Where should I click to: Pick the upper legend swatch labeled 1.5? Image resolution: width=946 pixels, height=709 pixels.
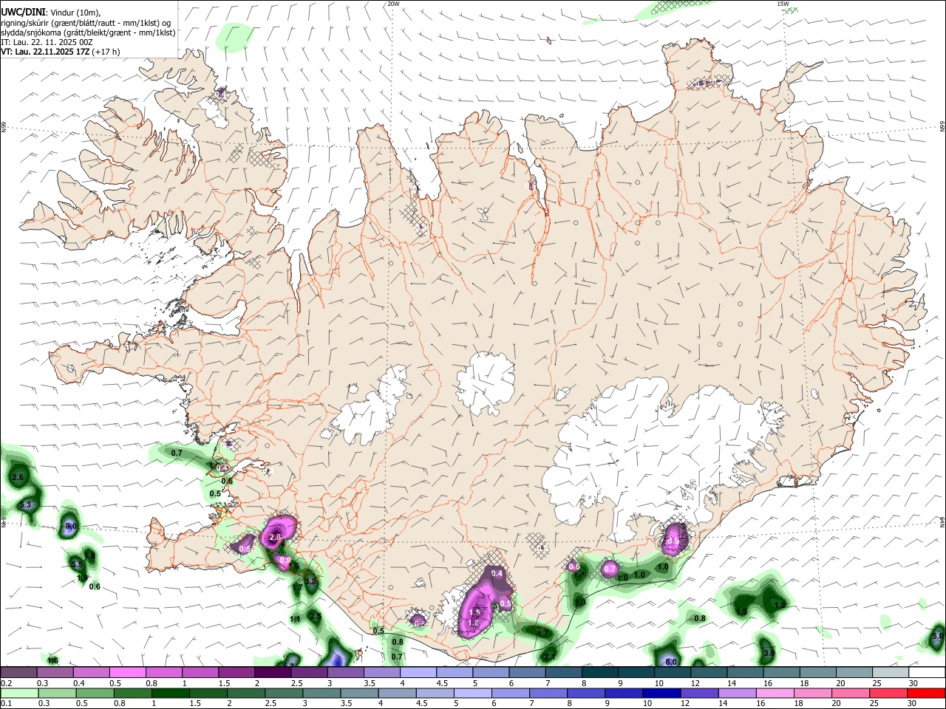pyautogui.click(x=236, y=672)
